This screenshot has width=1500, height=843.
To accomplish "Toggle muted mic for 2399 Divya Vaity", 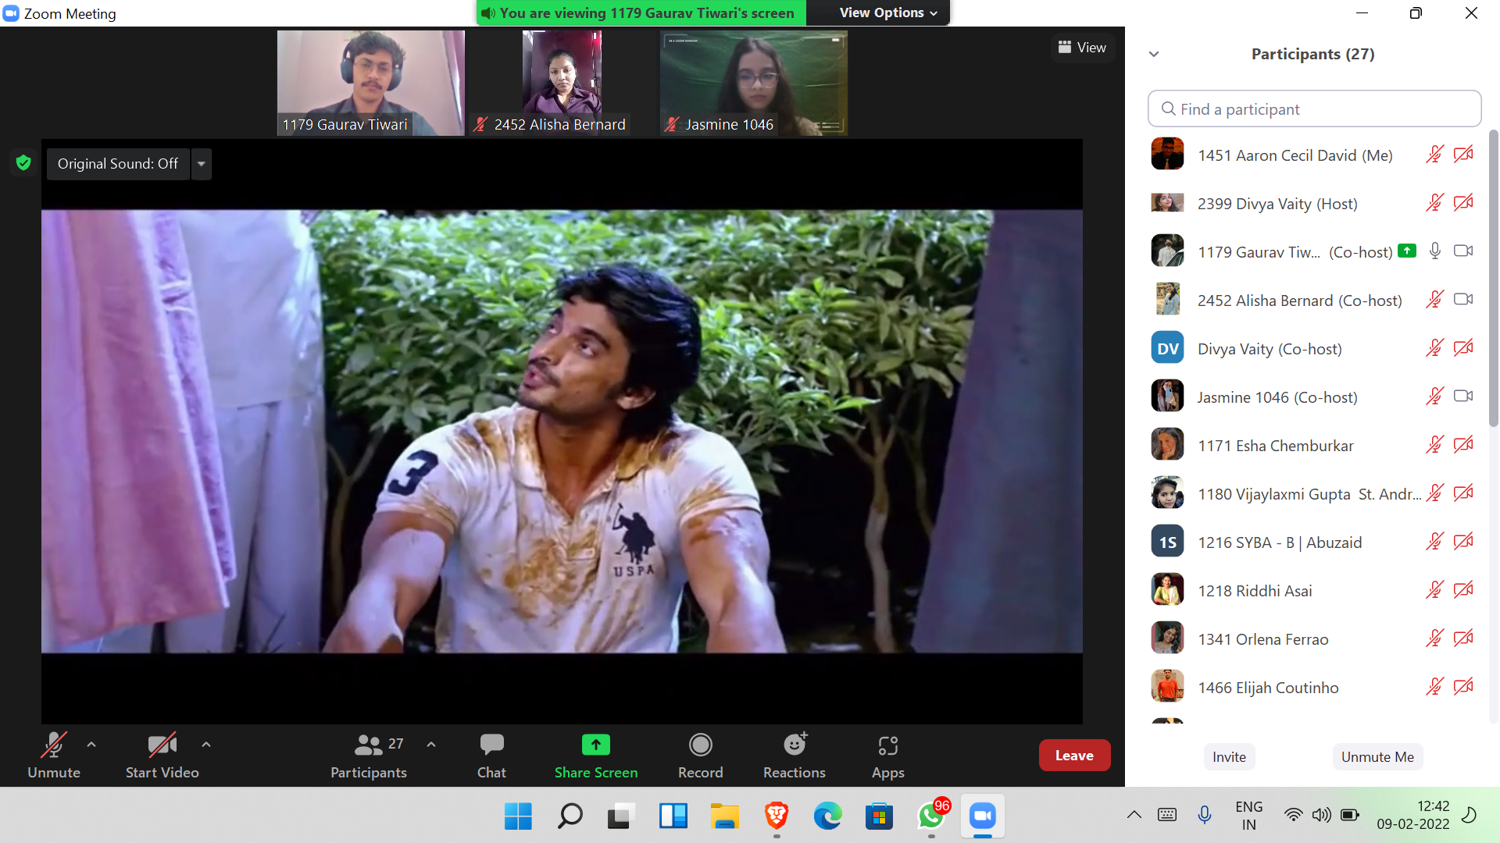I will click(x=1435, y=203).
